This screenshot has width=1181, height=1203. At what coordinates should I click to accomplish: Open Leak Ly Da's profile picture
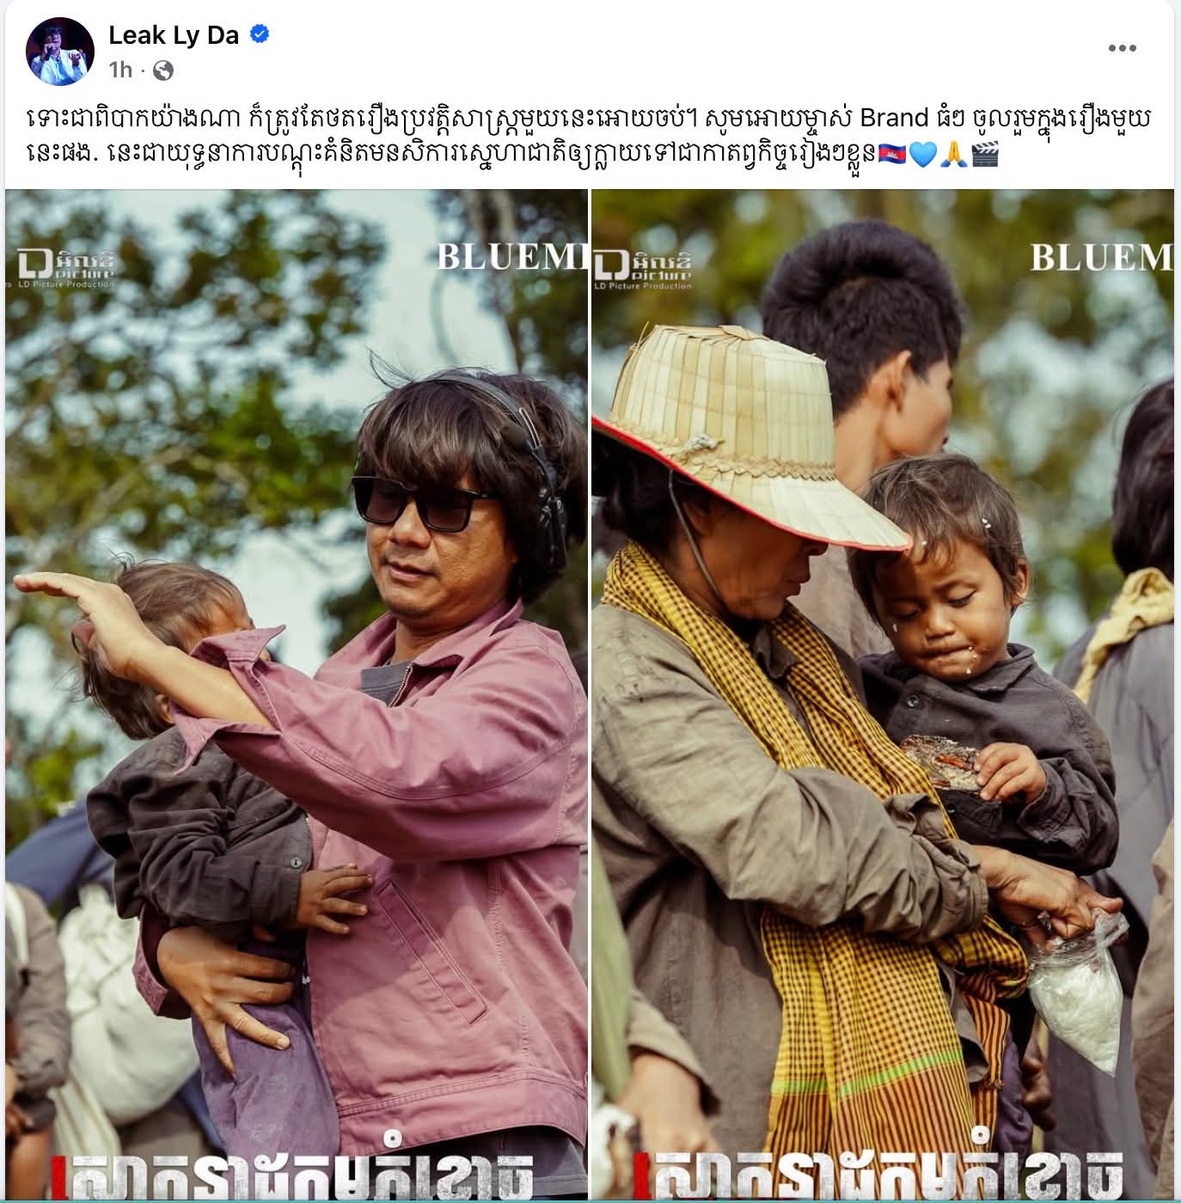[60, 51]
